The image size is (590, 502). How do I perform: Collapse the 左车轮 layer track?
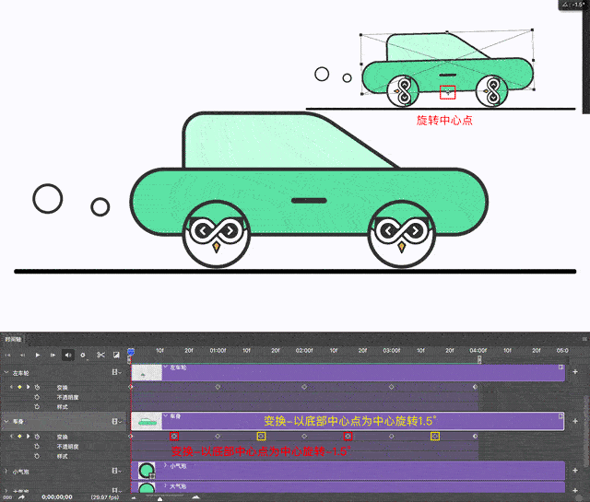6,372
